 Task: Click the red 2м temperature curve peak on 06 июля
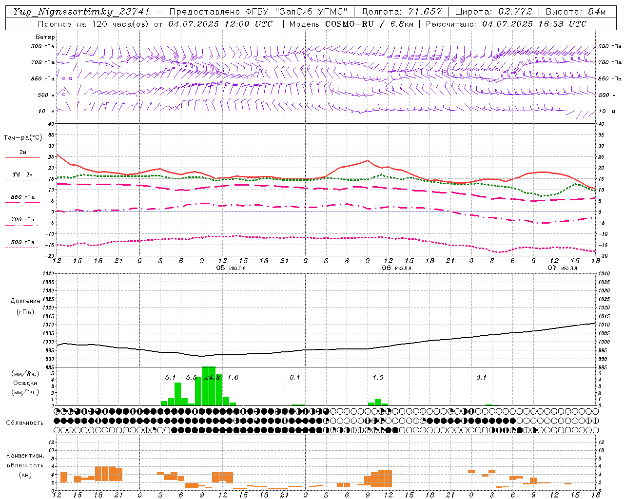tap(368, 161)
